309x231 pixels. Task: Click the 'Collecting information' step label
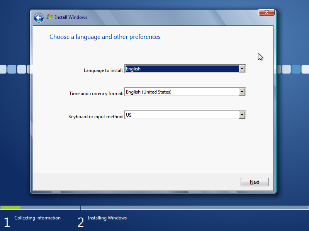pos(37,218)
